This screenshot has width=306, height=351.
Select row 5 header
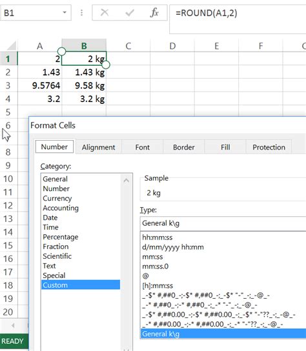click(x=8, y=112)
